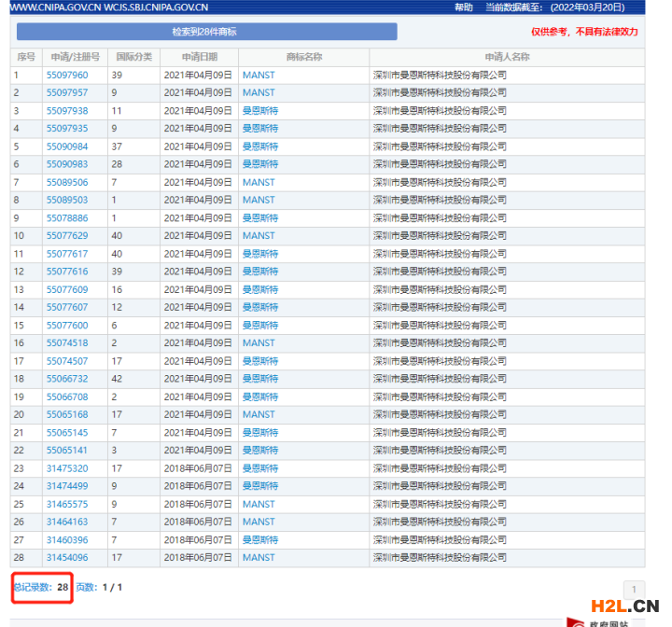Go to page 1 pagination button

click(634, 590)
